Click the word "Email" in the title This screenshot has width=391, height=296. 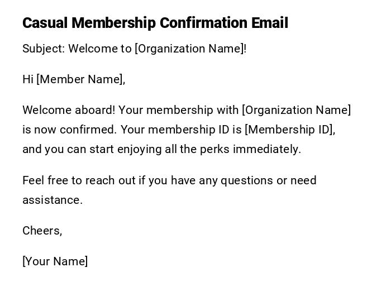tap(269, 23)
